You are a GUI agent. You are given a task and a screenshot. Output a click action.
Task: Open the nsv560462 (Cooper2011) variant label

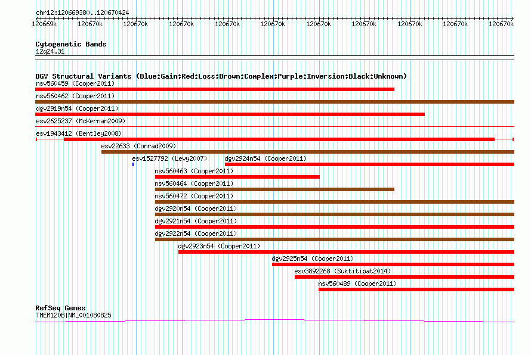click(75, 96)
